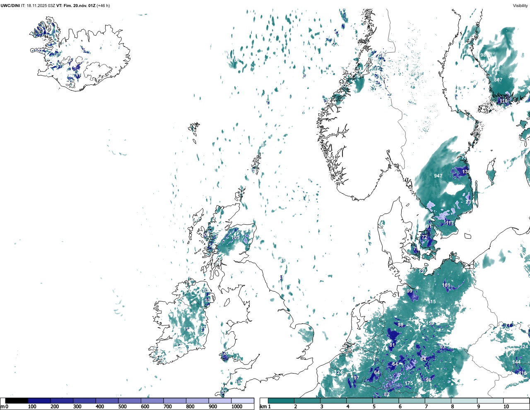
Task: Click the 'm 0' label on meters legend
Action: [x=4, y=407]
